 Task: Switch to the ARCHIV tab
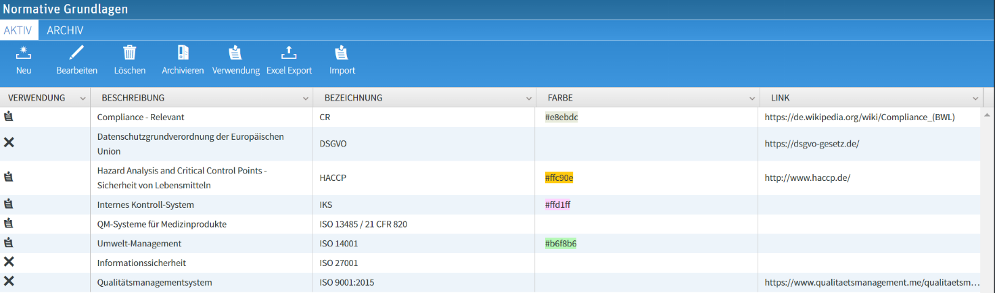pyautogui.click(x=65, y=30)
